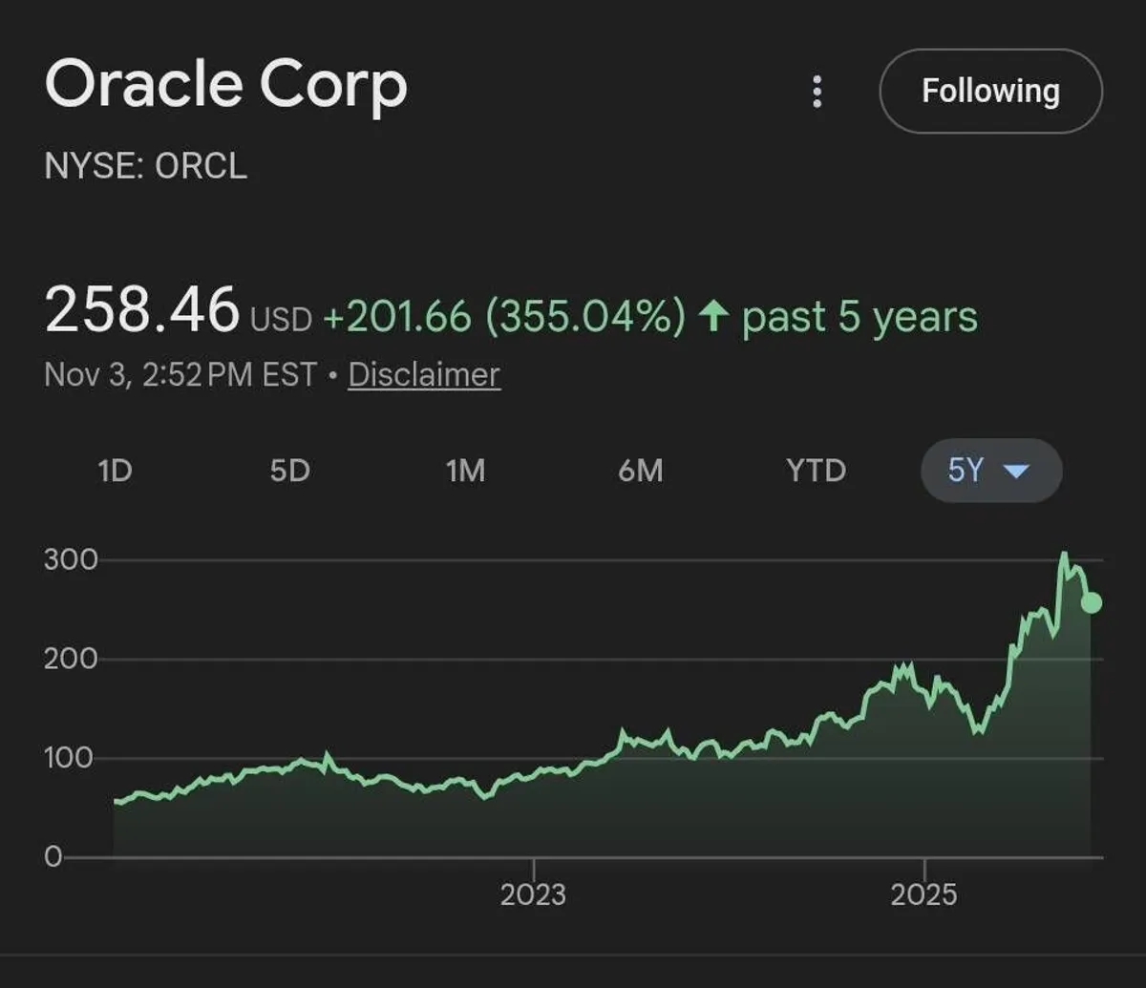Click the Nov 3, 2:52 PM EST timestamp
This screenshot has width=1146, height=988.
tap(180, 374)
